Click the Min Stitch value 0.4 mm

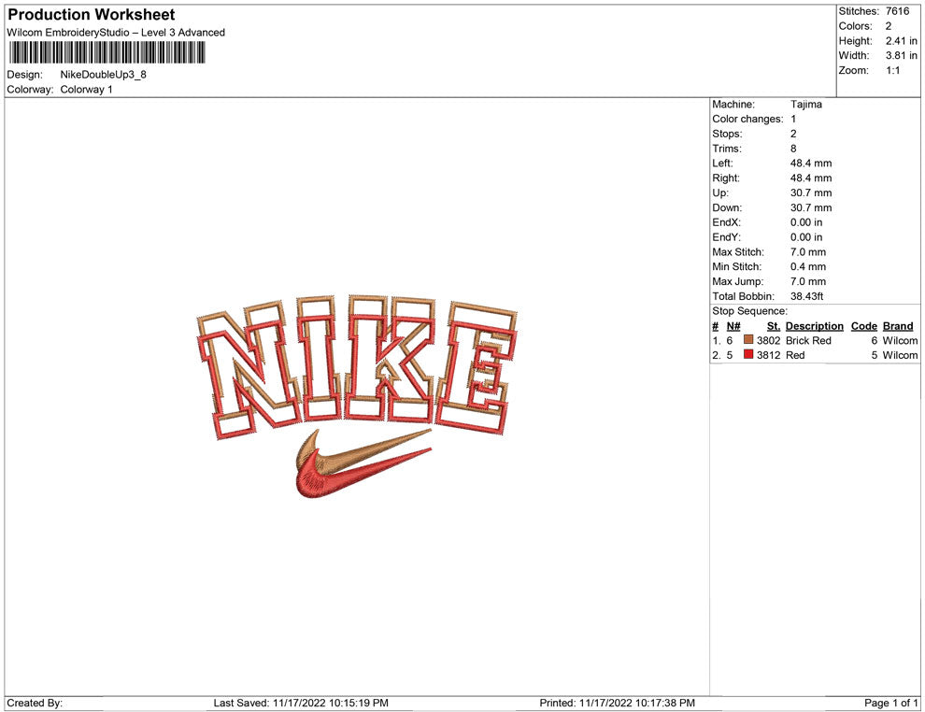pyautogui.click(x=808, y=266)
